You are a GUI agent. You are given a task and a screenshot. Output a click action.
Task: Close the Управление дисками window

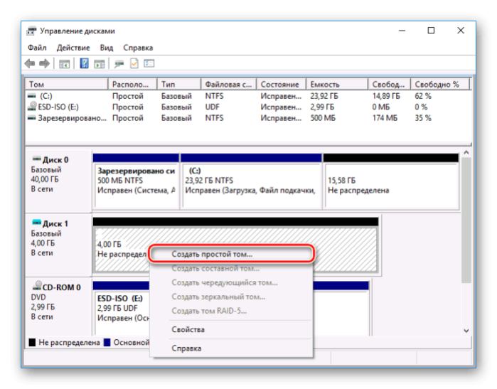461,31
